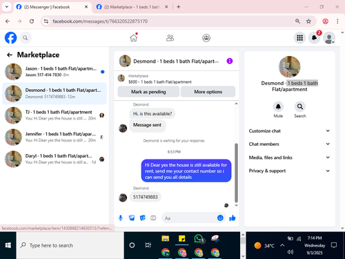
Task: Open Sticky Notes from the taskbar
Action: click(182, 238)
